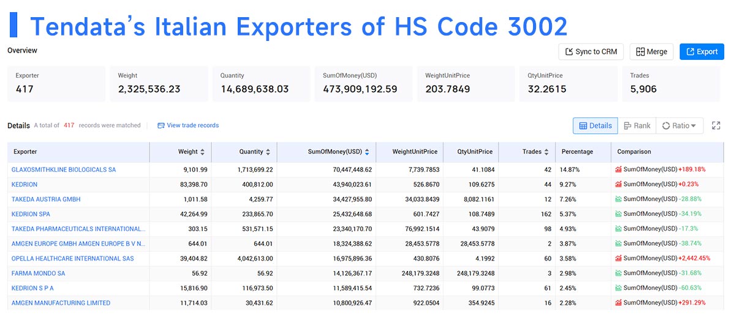729x318 pixels.
Task: Open KEDRION S P A exporter link
Action: pos(32,288)
